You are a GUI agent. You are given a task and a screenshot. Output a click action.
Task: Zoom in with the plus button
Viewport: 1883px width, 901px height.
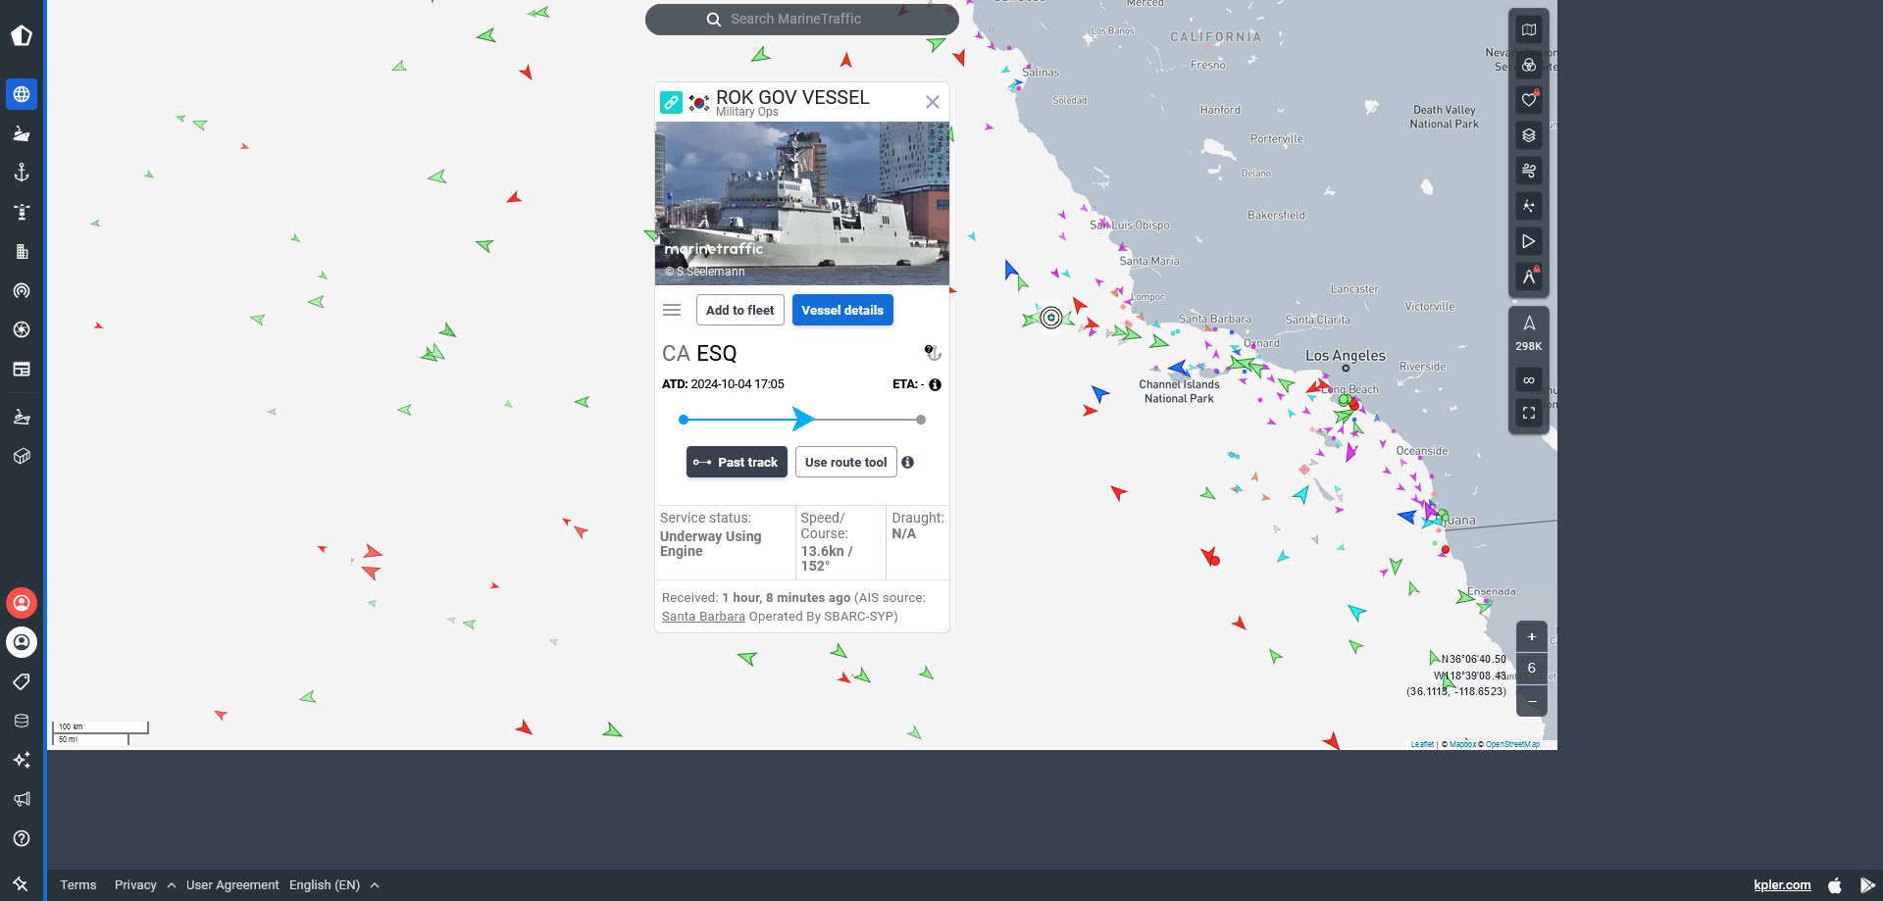[x=1531, y=636]
